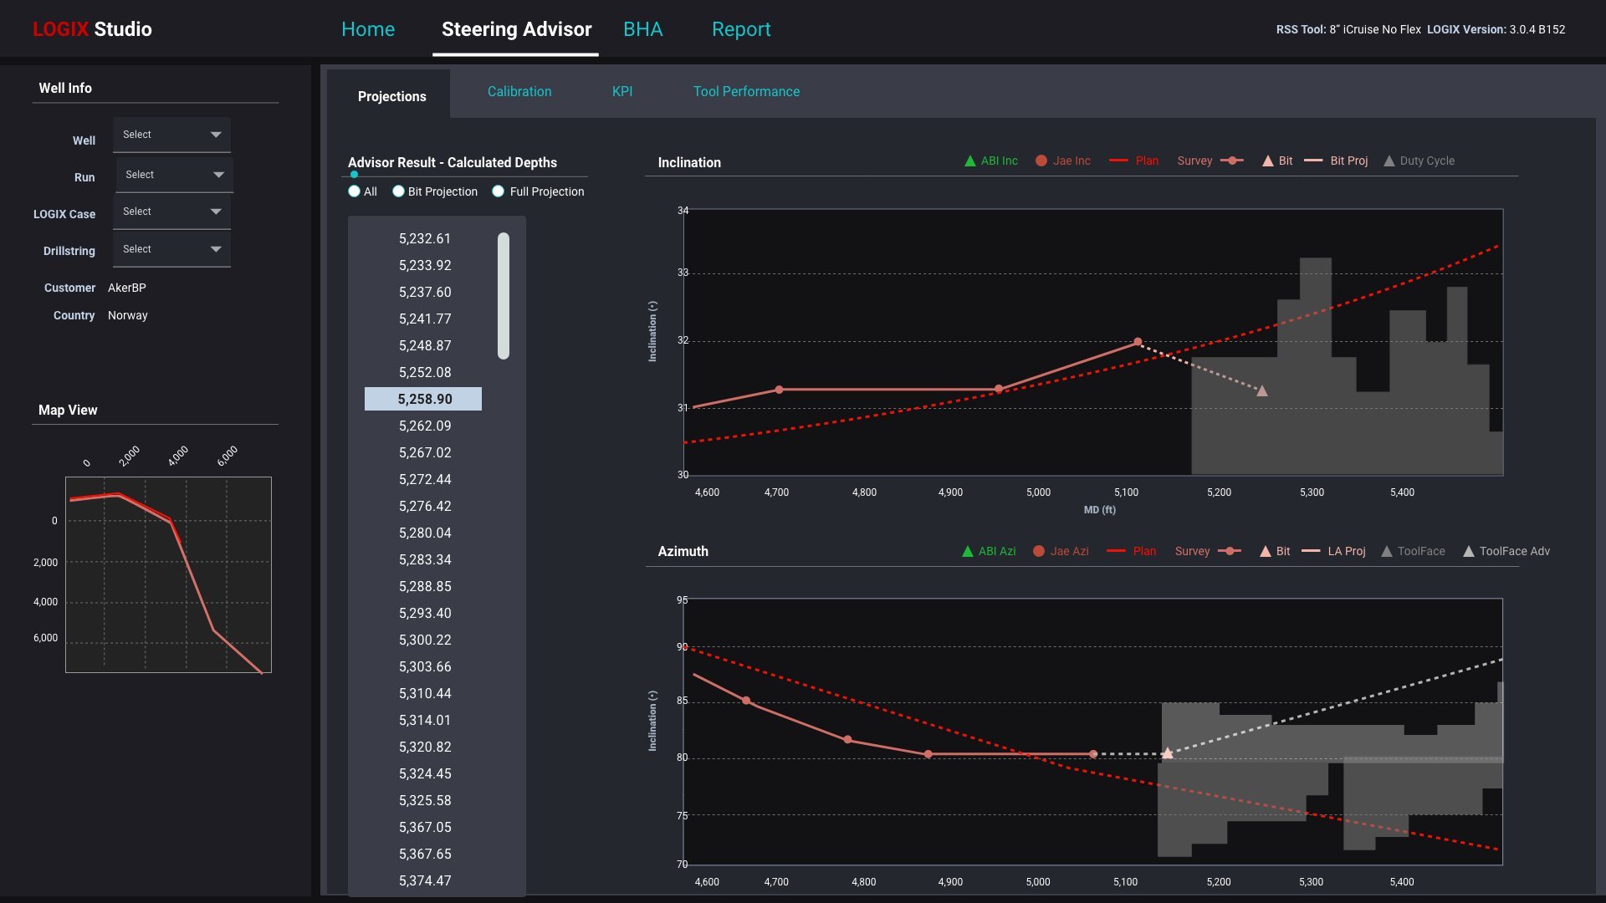Toggle Duty Cycle legend triangle icon

[1389, 161]
